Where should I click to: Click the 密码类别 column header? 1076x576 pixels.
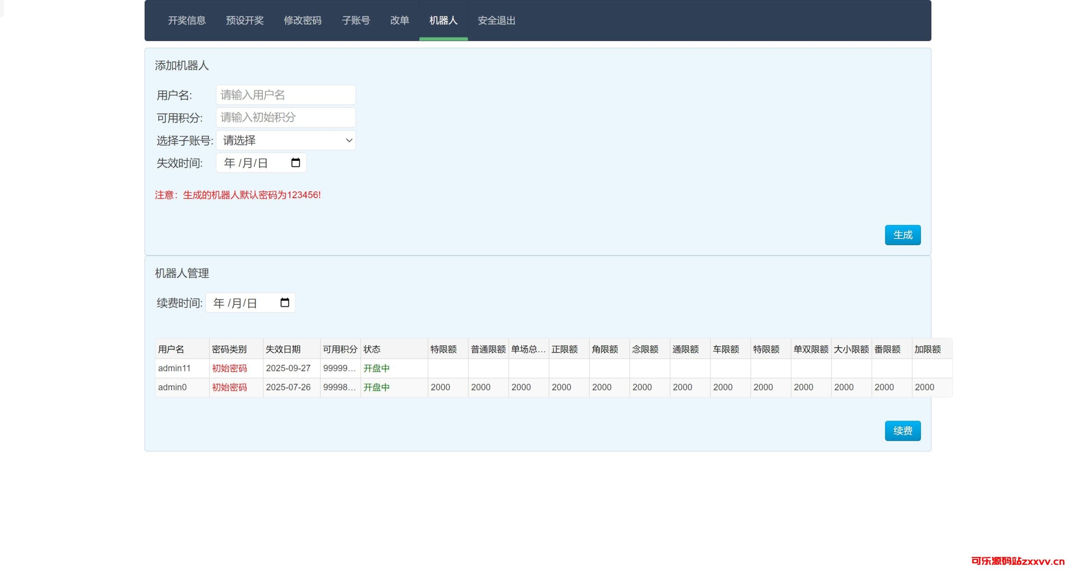[x=236, y=349]
